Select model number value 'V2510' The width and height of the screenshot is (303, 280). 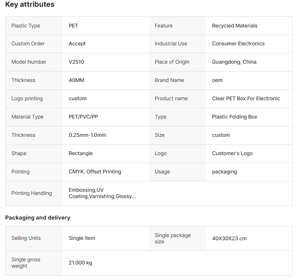point(76,62)
